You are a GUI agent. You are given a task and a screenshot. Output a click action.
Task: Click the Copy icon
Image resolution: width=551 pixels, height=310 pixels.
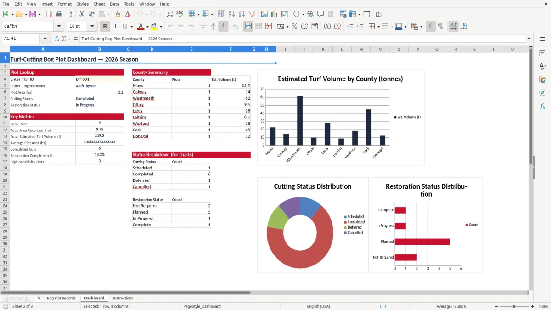[91, 14]
